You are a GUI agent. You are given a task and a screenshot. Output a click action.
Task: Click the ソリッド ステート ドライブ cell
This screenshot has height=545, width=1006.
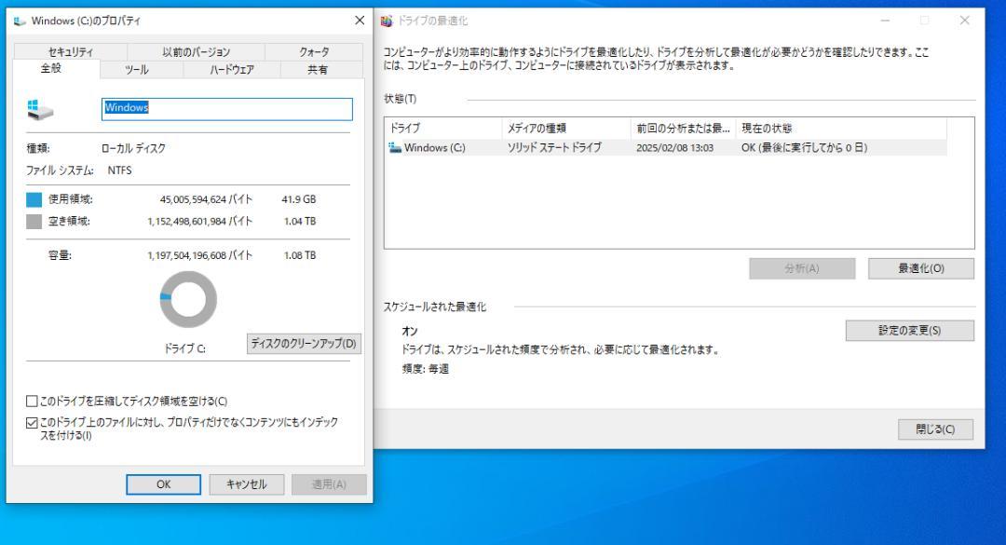coord(554,147)
